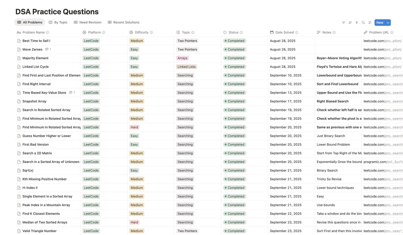Click the 'Tricky So Revise' note
This screenshot has width=403, height=235.
(x=329, y=179)
